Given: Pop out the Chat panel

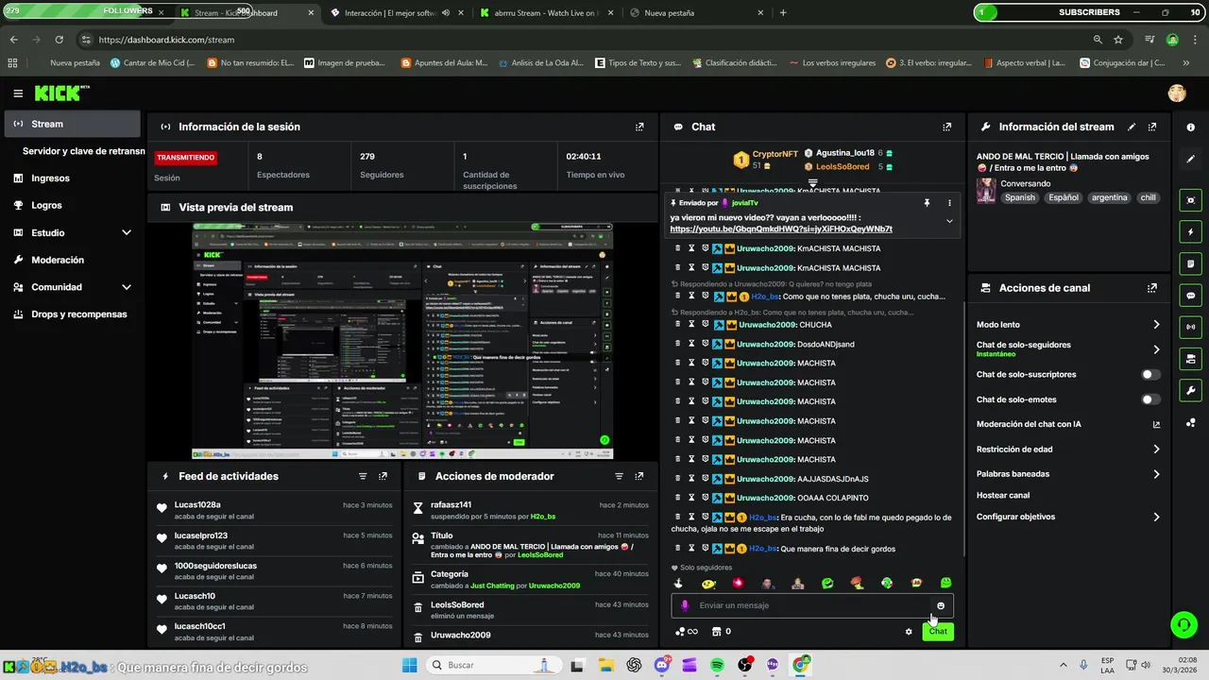Looking at the screenshot, I should pos(947,127).
